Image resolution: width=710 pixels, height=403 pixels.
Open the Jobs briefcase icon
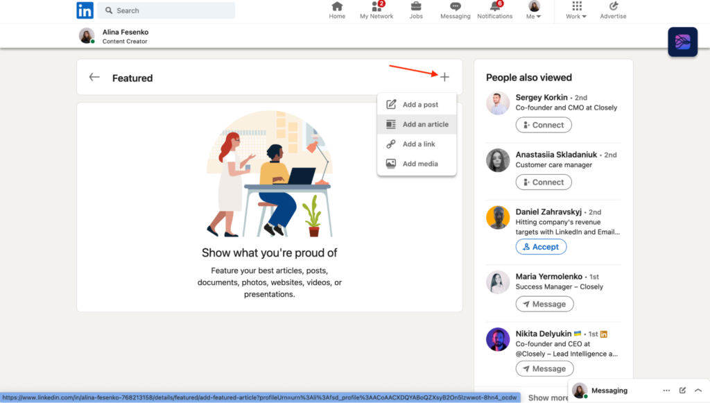pos(416,7)
